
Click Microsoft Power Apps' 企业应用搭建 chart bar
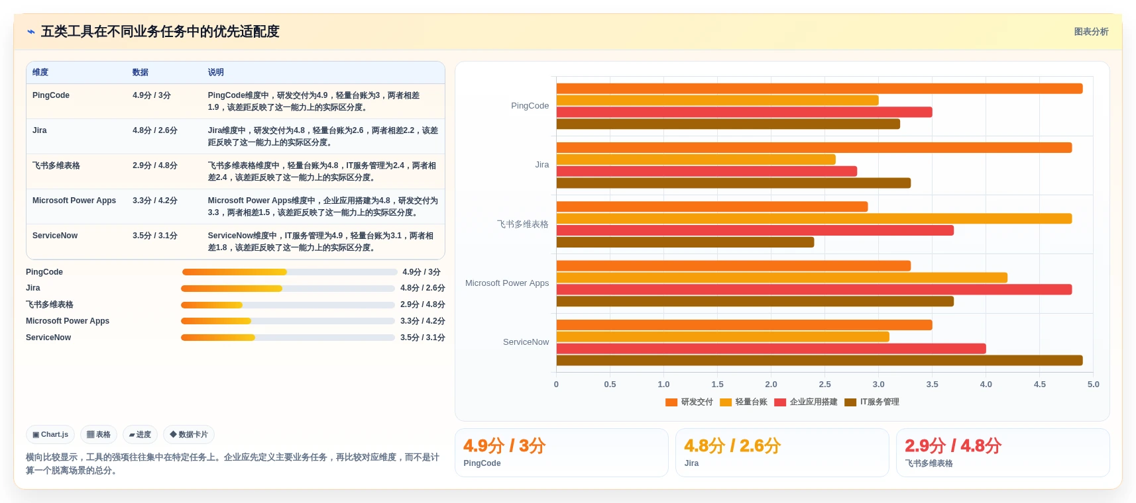coord(814,289)
